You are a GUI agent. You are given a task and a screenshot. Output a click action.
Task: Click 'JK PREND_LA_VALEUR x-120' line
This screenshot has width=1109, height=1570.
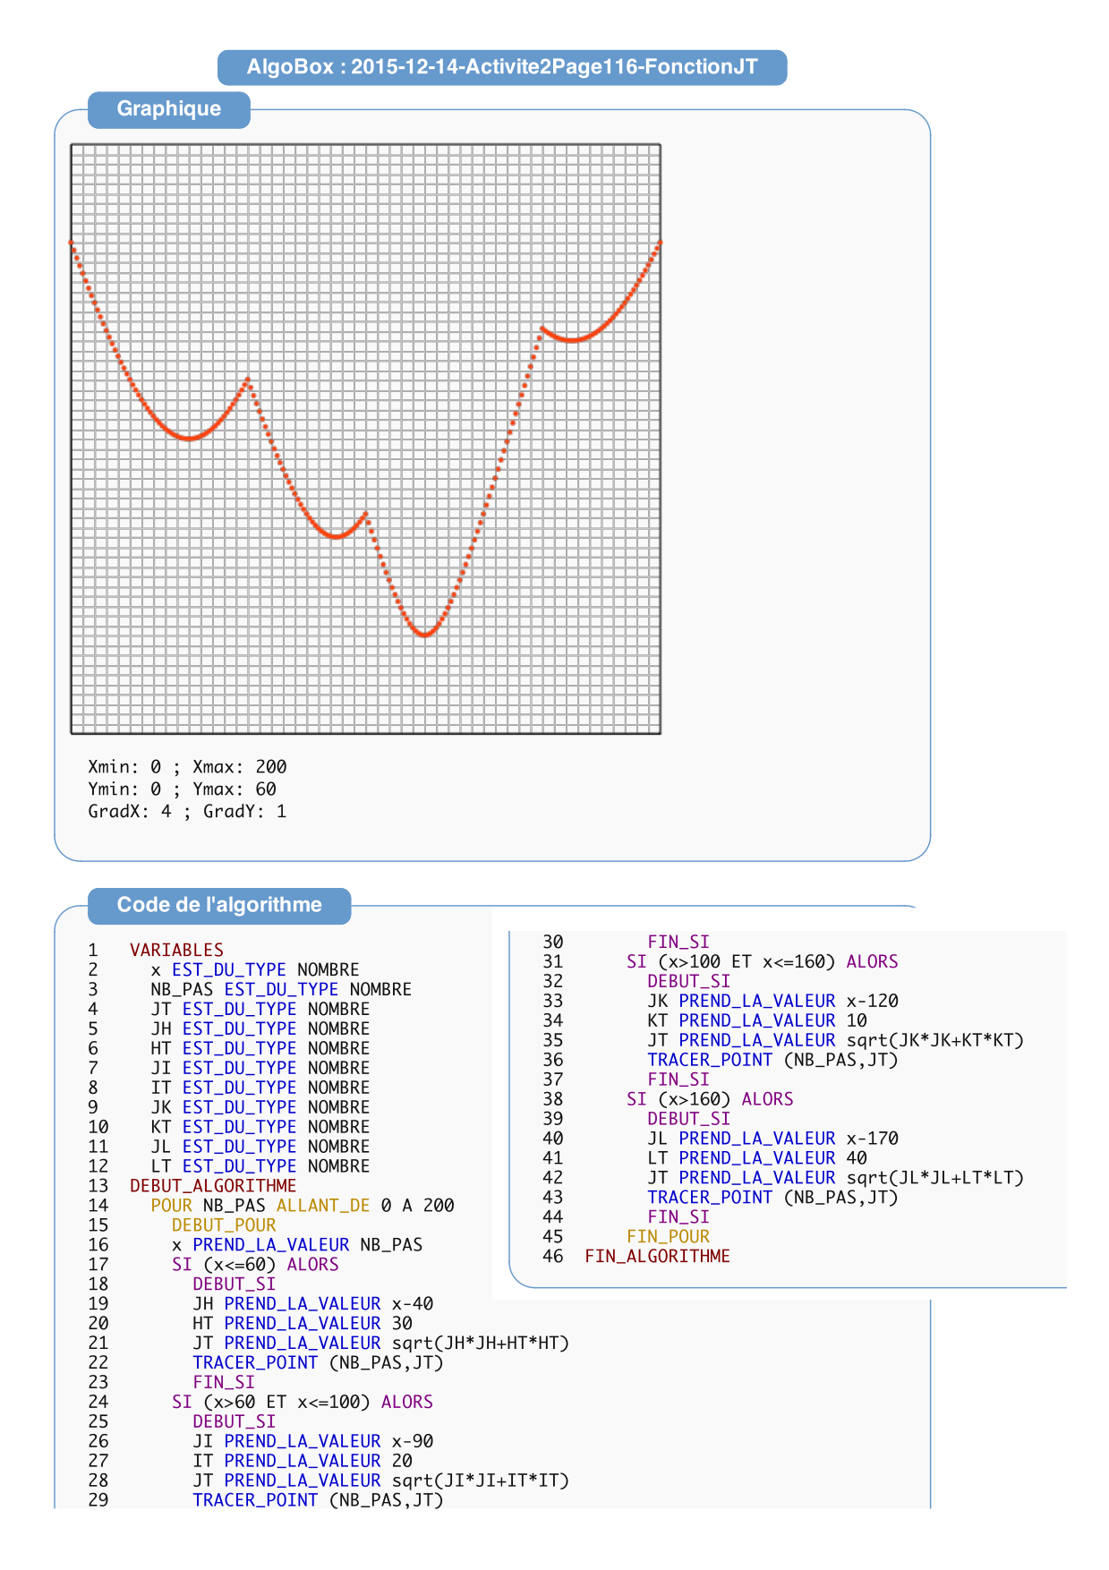(773, 1001)
